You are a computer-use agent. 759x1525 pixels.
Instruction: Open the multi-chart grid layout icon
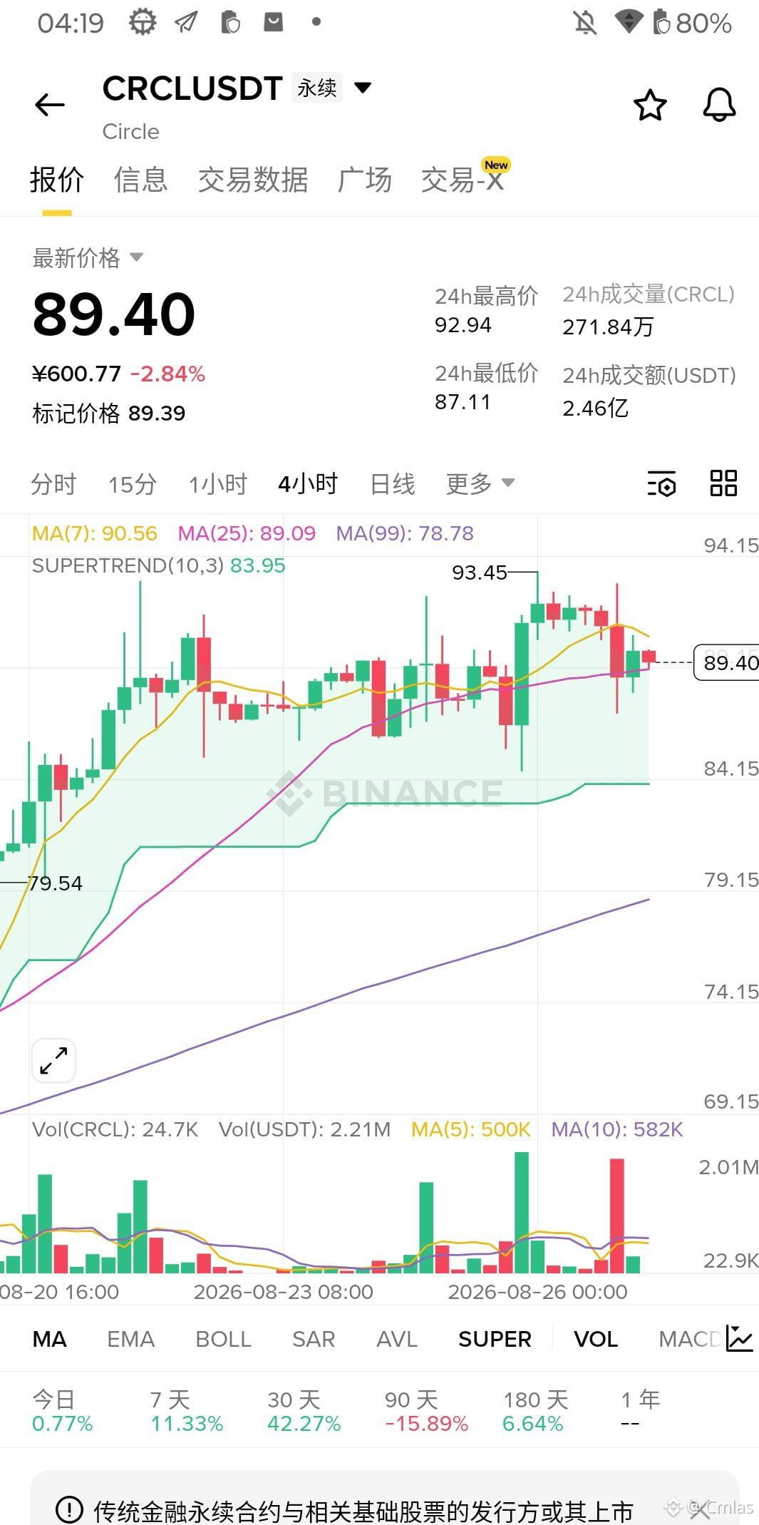click(x=723, y=483)
